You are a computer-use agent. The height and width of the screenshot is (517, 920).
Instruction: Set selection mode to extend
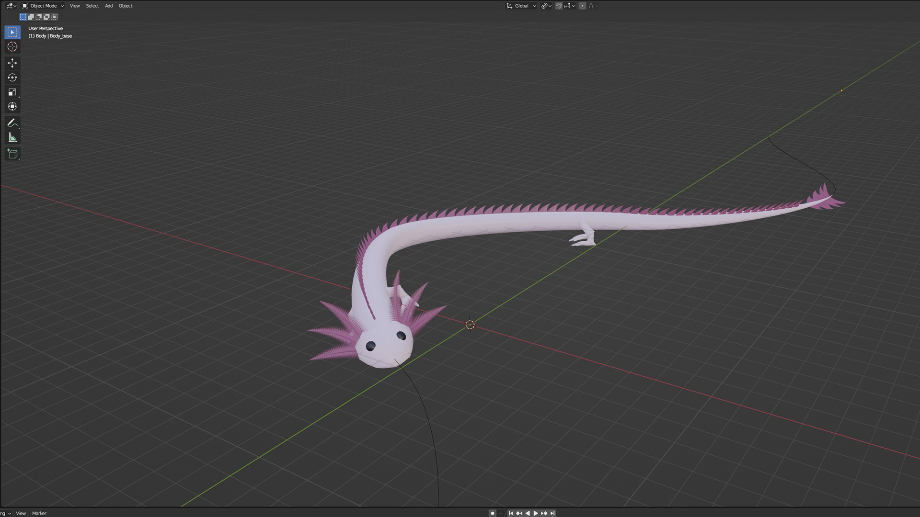(31, 17)
